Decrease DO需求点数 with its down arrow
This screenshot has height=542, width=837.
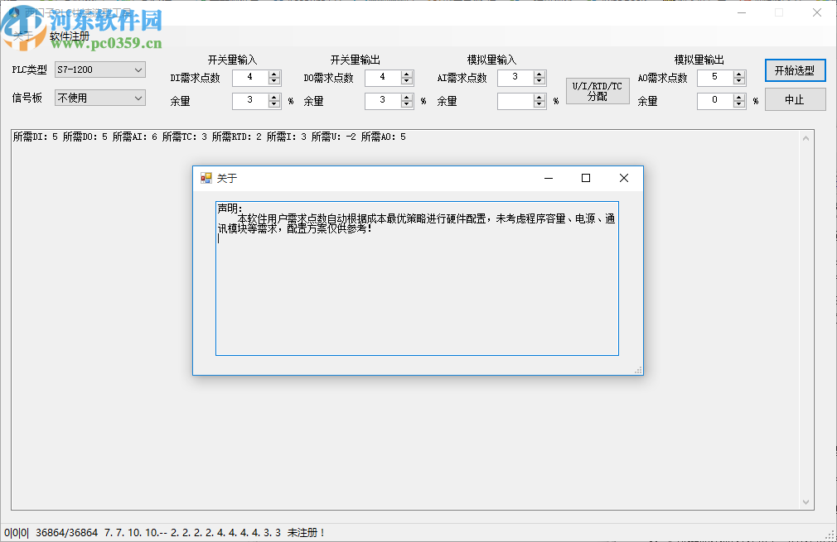pyautogui.click(x=407, y=82)
